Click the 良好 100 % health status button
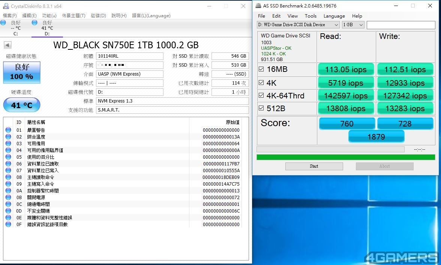This screenshot has height=265, width=441. 22,73
